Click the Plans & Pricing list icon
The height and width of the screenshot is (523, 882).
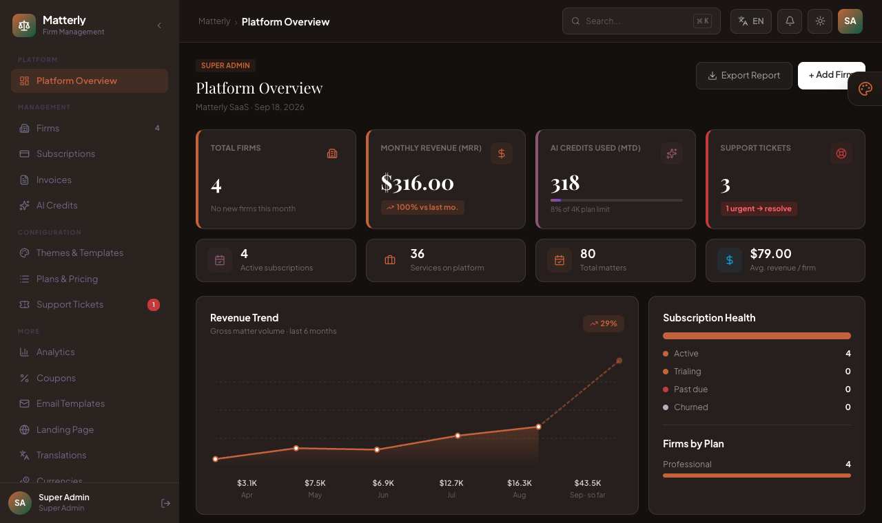[x=24, y=279]
